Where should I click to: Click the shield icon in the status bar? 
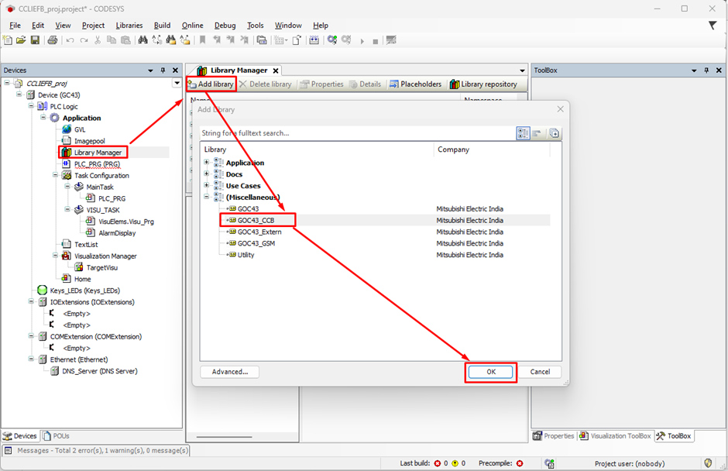click(x=708, y=463)
